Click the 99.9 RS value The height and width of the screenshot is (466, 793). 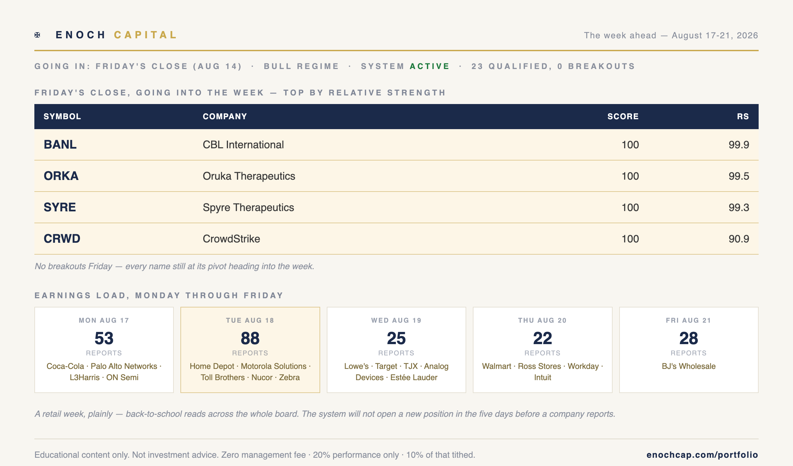739,145
